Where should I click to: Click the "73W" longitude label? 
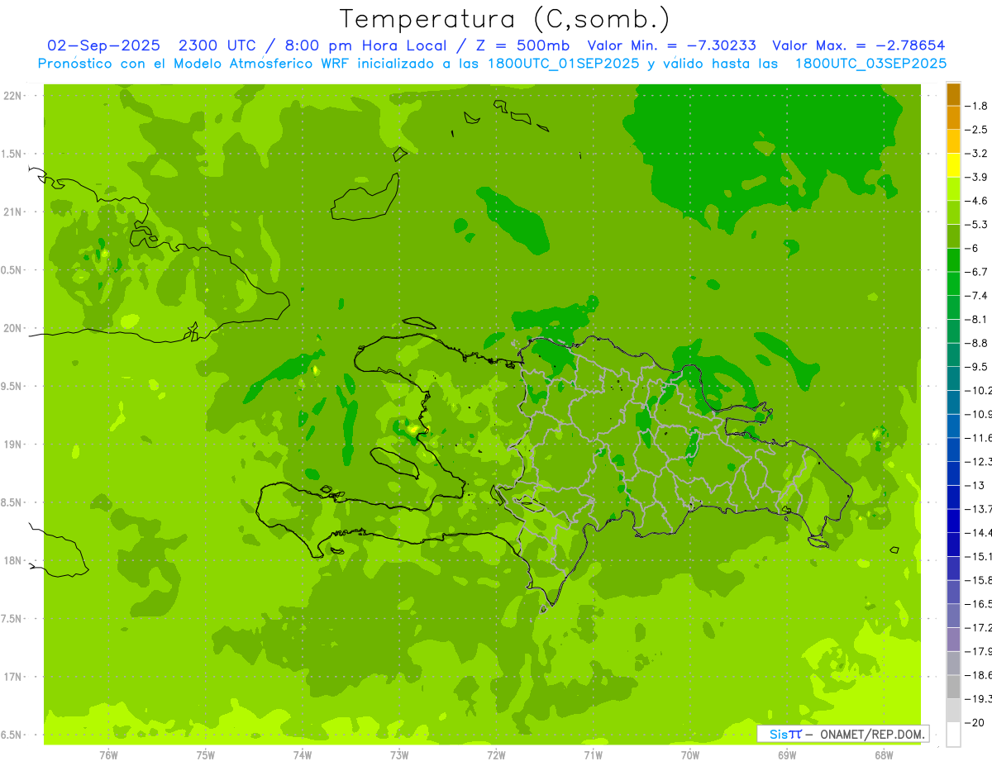[x=399, y=754]
